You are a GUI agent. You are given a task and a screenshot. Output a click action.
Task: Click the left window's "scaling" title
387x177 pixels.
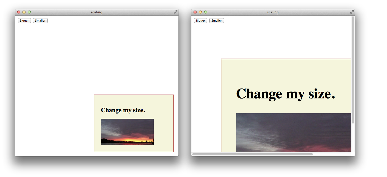pyautogui.click(x=96, y=12)
